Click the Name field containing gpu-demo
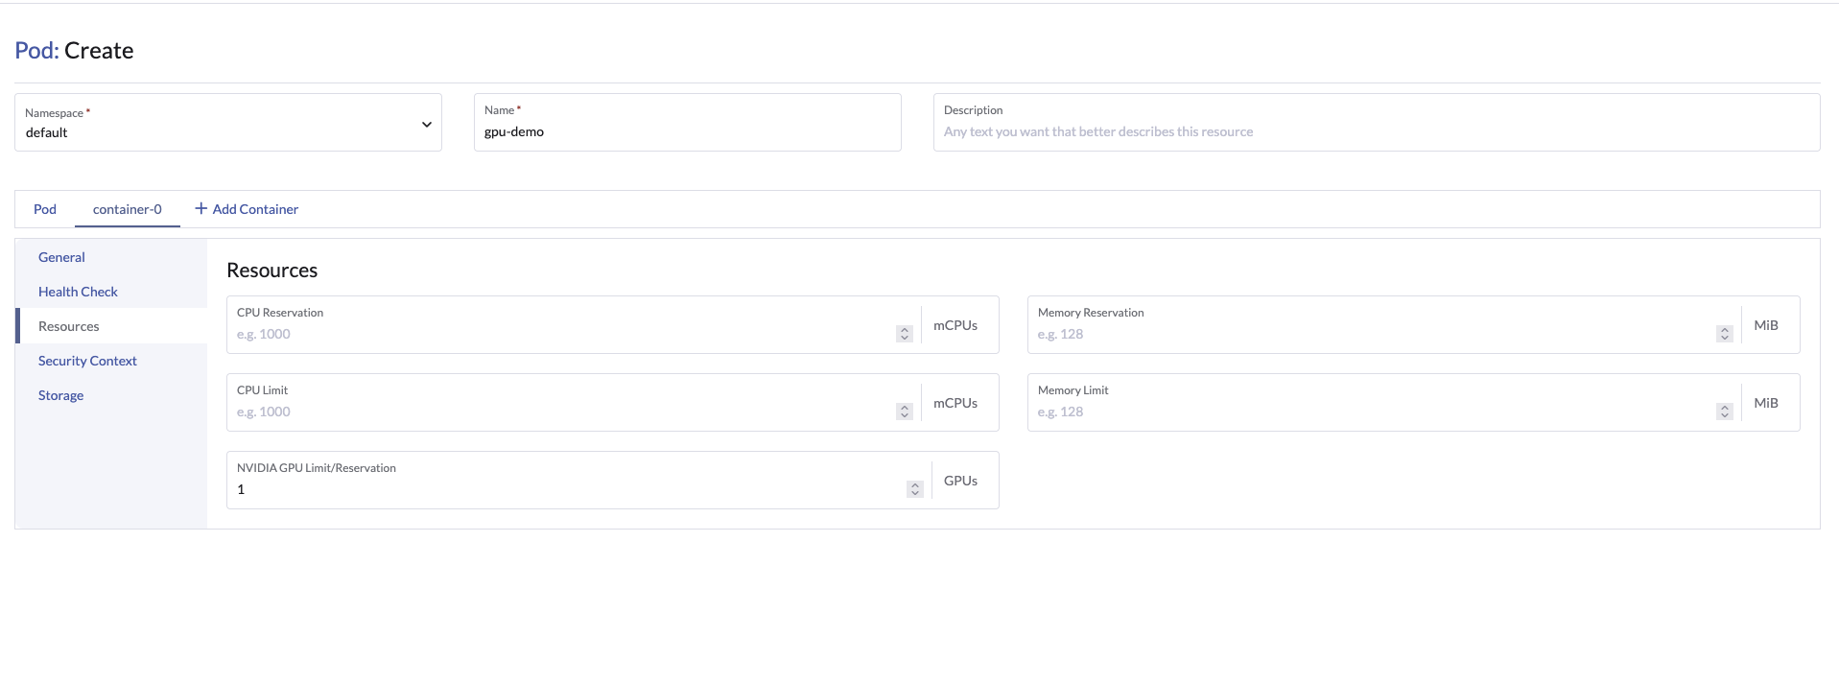 (x=687, y=122)
